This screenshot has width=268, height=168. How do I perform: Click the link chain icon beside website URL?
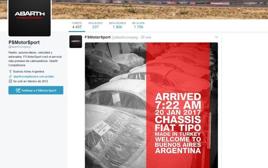[x=11, y=77]
